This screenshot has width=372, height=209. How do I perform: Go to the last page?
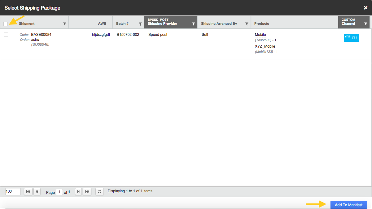click(x=87, y=192)
